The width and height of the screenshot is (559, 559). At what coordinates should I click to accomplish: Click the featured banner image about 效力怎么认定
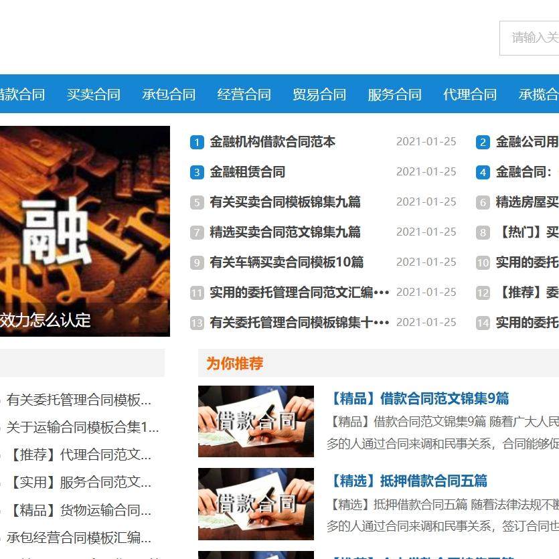[x=85, y=231]
